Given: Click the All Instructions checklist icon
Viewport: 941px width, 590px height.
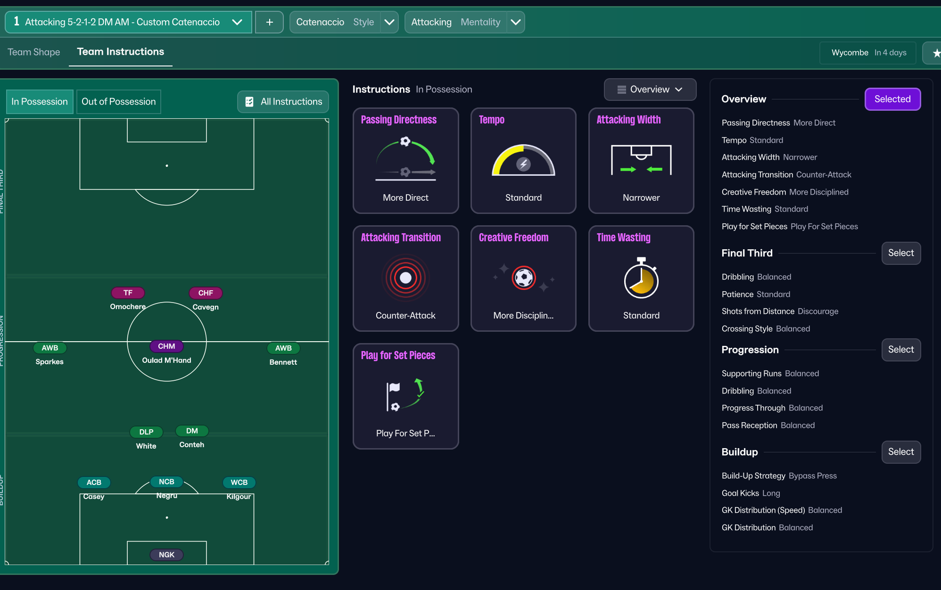Looking at the screenshot, I should [249, 101].
